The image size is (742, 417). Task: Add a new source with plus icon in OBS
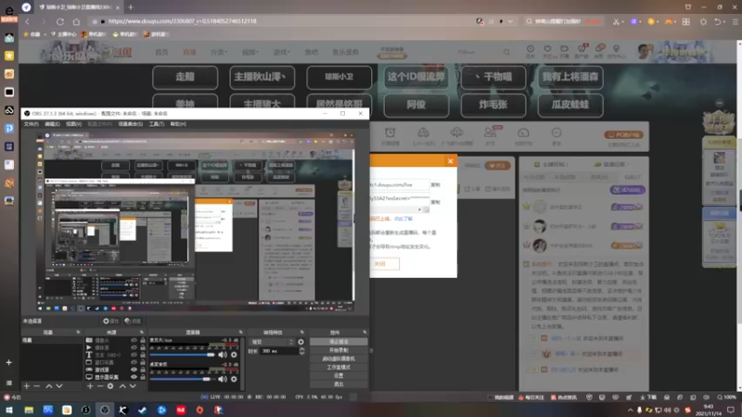coord(90,386)
